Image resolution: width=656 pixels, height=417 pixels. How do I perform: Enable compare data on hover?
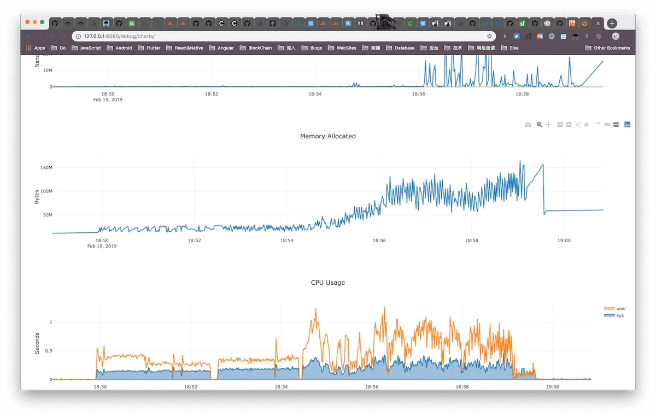(x=616, y=125)
